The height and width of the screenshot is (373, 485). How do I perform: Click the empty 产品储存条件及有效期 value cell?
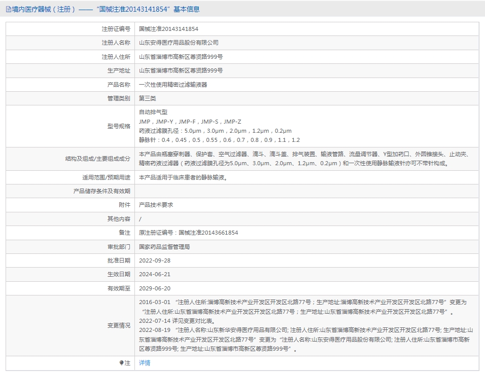click(x=306, y=191)
